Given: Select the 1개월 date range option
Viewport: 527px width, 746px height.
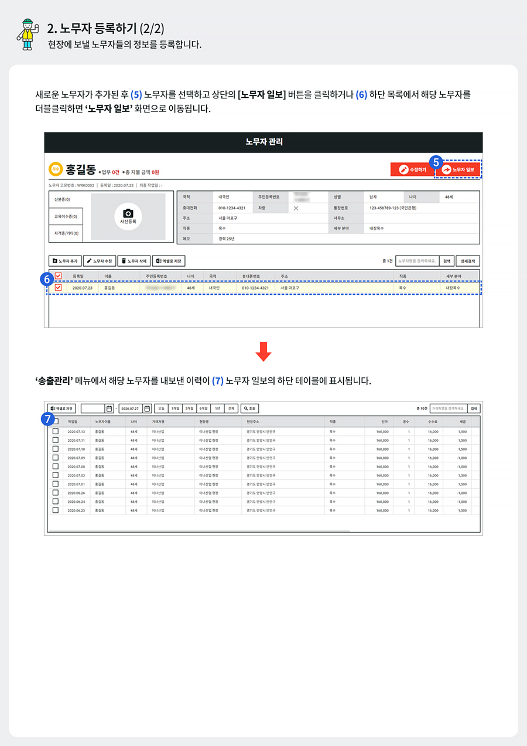Looking at the screenshot, I should [x=175, y=409].
